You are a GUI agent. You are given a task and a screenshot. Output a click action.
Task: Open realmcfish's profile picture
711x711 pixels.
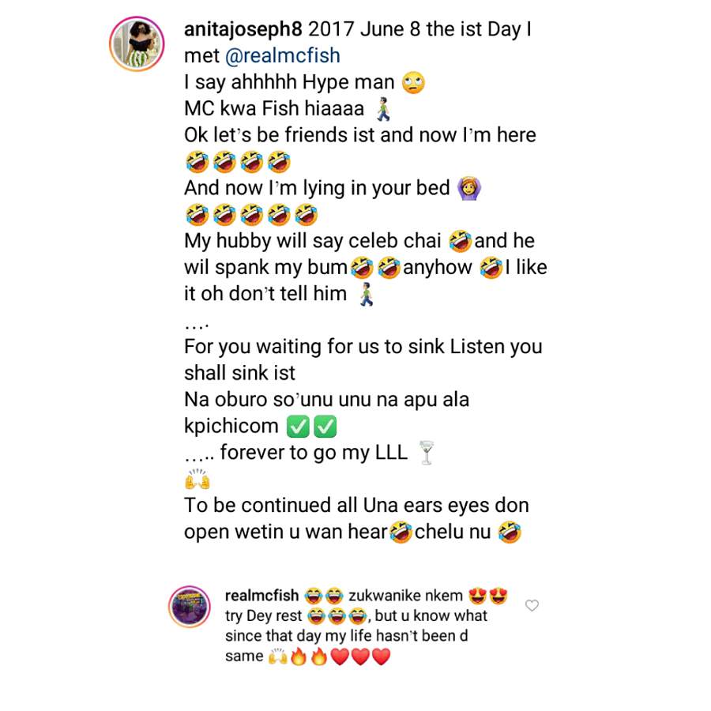[190, 607]
